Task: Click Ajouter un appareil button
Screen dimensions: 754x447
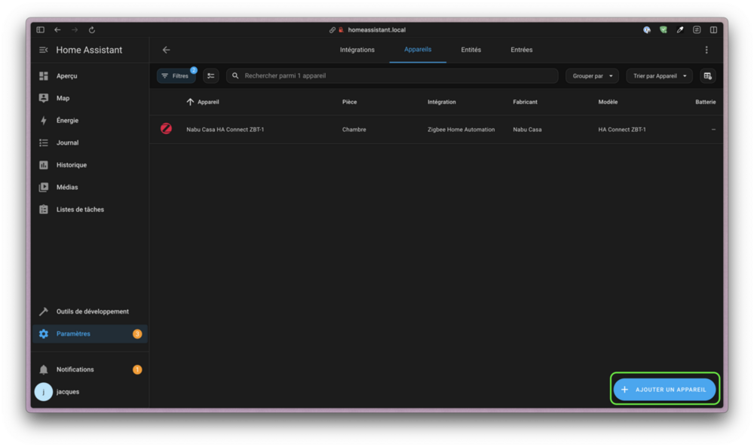Action: 664,389
